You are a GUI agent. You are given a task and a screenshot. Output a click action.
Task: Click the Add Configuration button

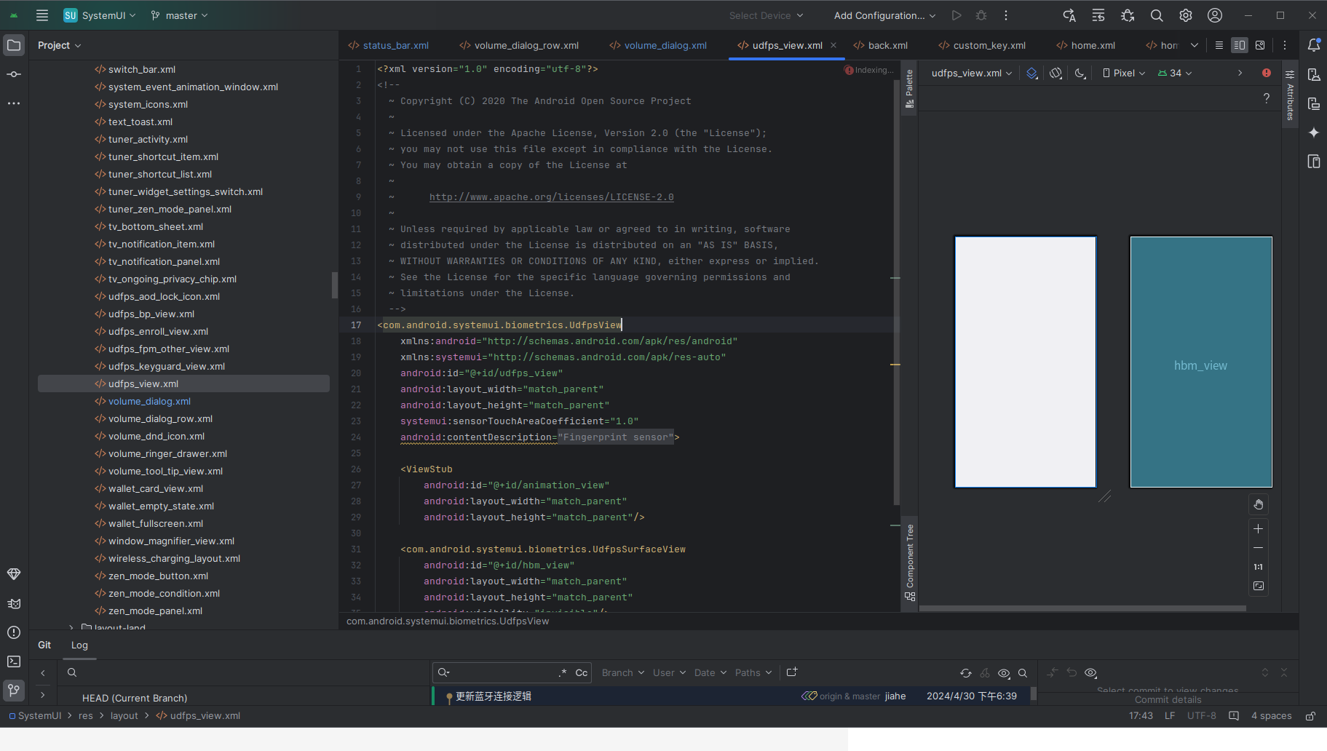[x=883, y=15]
